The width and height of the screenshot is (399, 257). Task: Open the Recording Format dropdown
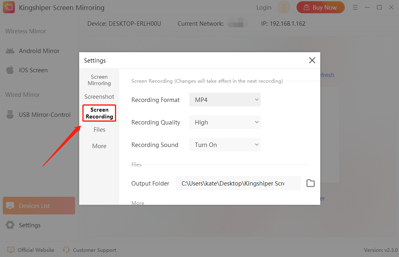tap(225, 100)
